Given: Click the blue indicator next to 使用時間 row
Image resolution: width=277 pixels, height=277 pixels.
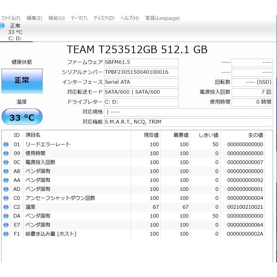Looking at the screenshot, I should 6,153.
